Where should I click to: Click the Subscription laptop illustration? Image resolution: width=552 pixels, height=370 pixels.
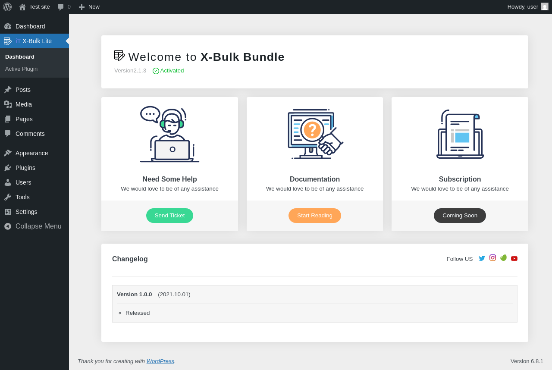(x=460, y=134)
